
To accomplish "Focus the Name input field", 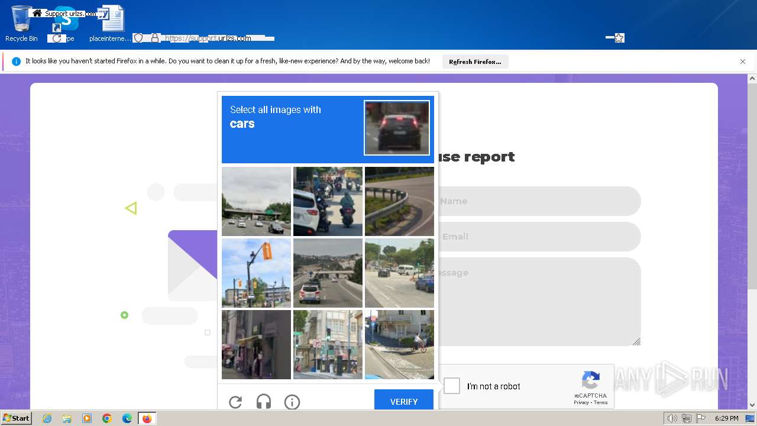I will tap(538, 201).
